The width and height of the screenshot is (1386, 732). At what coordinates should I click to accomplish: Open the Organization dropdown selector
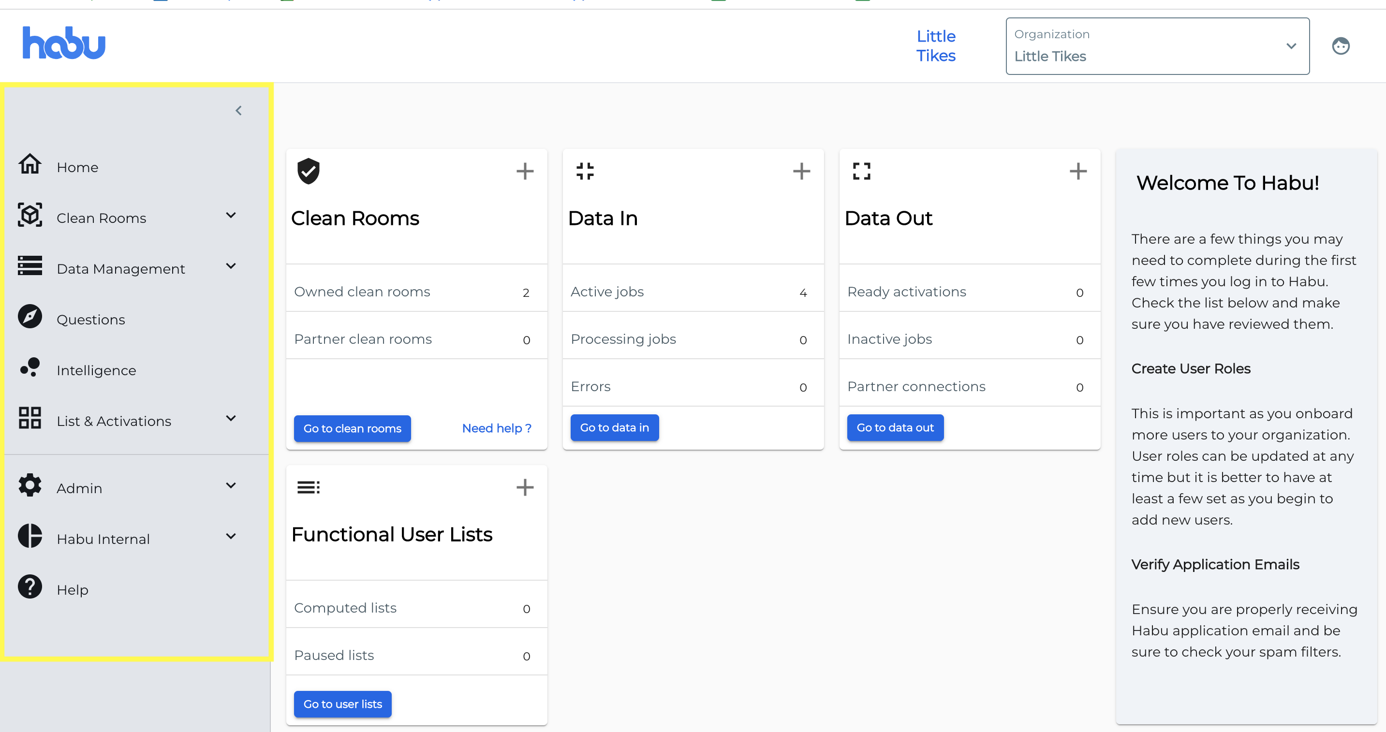tap(1157, 46)
